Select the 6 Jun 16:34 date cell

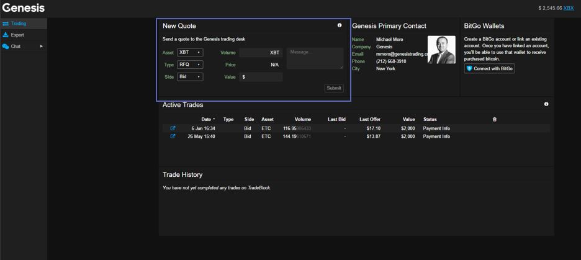pyautogui.click(x=203, y=128)
